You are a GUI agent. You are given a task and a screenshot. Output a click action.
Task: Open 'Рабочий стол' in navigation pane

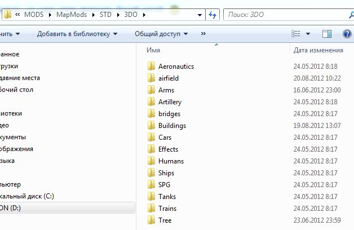(x=16, y=90)
